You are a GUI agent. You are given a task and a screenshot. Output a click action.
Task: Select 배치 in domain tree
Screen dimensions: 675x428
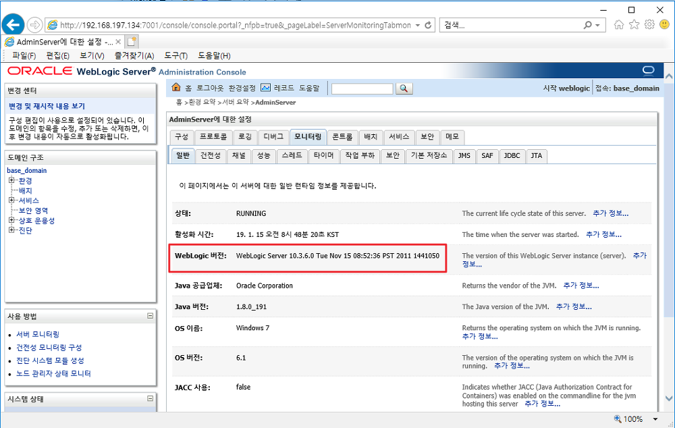[26, 190]
